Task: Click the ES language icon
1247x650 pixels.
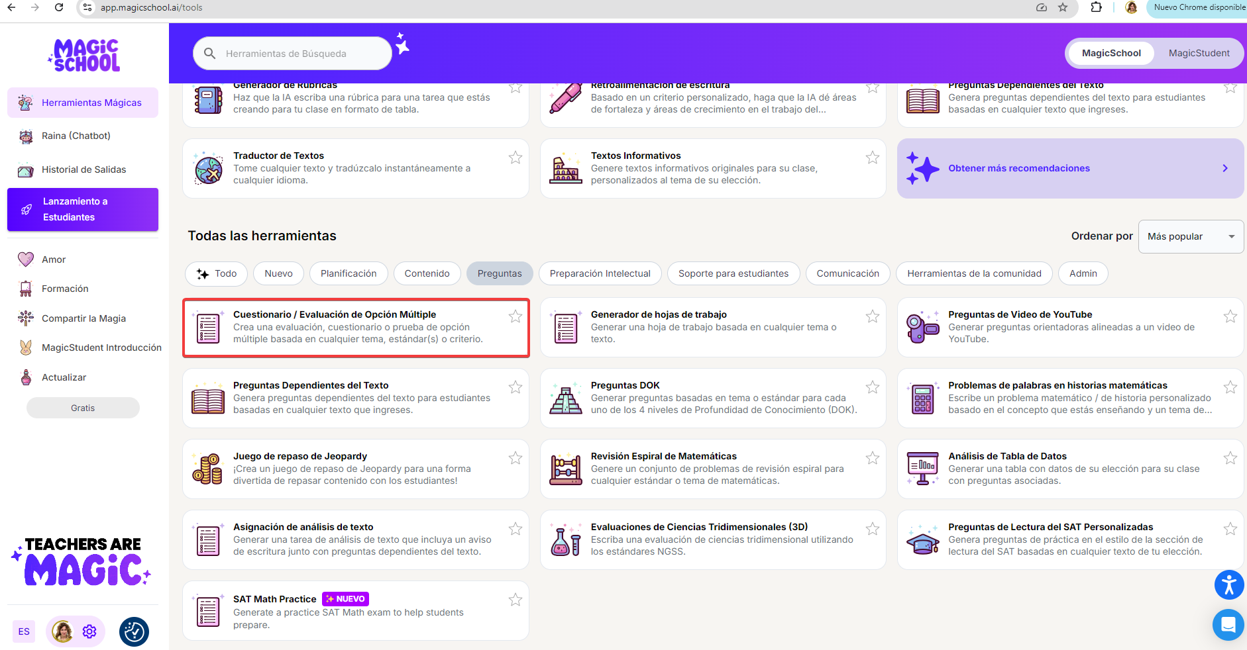Action: [24, 631]
